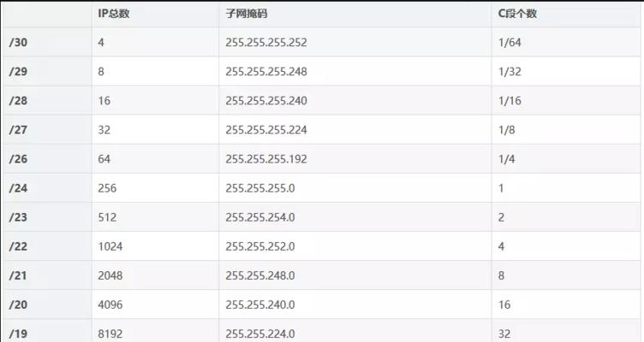Click subnet mask 255.255.254.0
Viewport: 644px width, 342px height.
coord(260,217)
